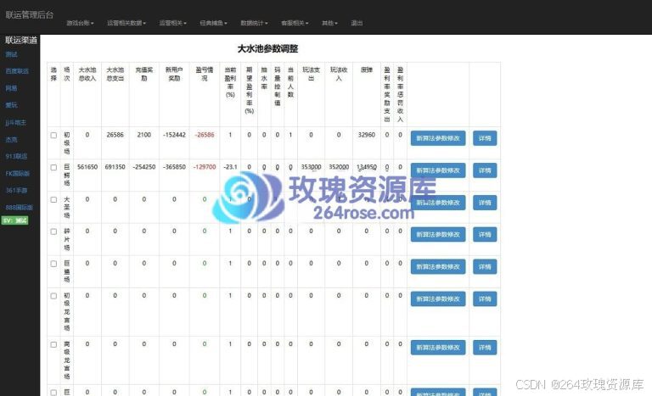Tick the 初级龙宫场 row checkbox
Image resolution: width=652 pixels, height=396 pixels.
click(53, 296)
